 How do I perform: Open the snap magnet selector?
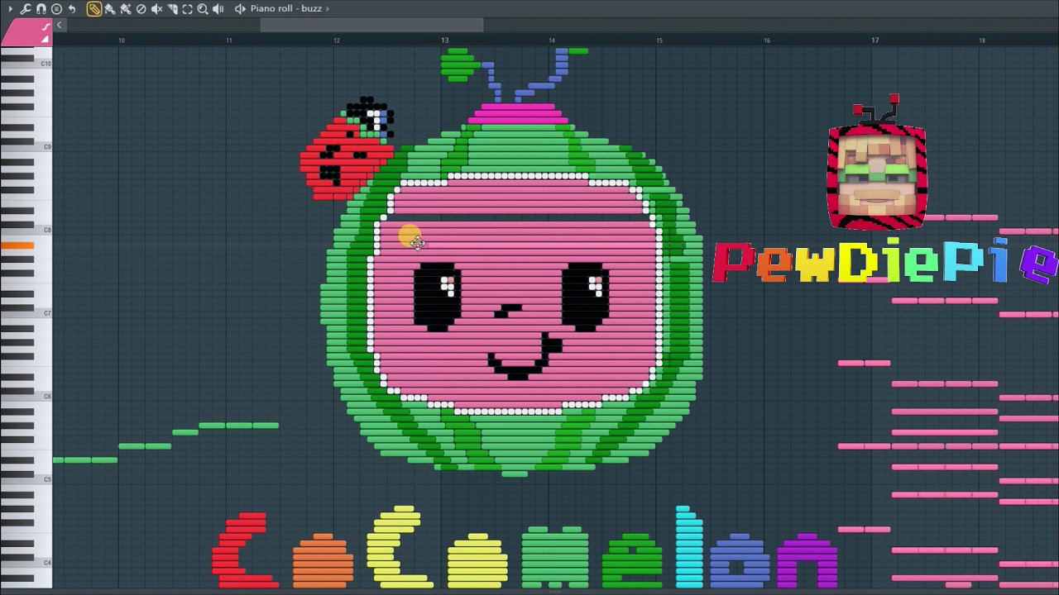coord(41,9)
